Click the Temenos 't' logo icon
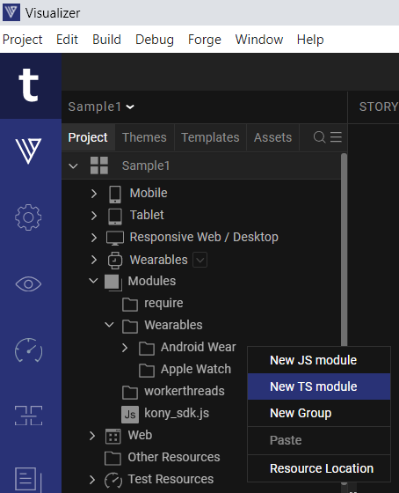This screenshot has height=493, width=399. [29, 85]
